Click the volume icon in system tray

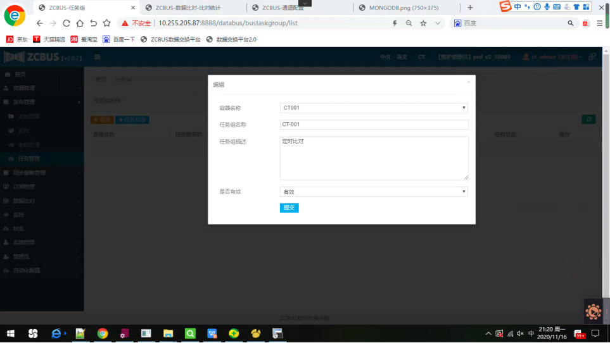pyautogui.click(x=520, y=333)
